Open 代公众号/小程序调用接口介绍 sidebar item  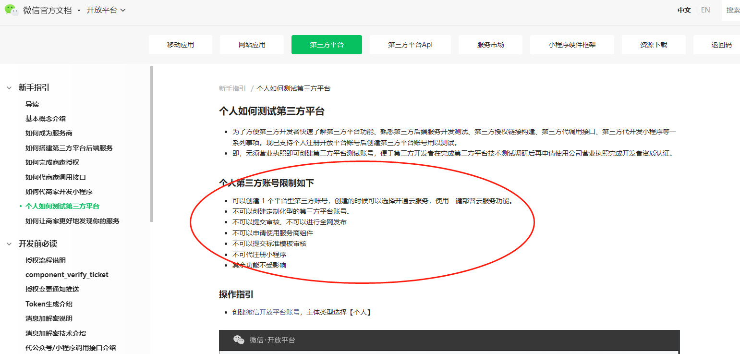pyautogui.click(x=71, y=348)
